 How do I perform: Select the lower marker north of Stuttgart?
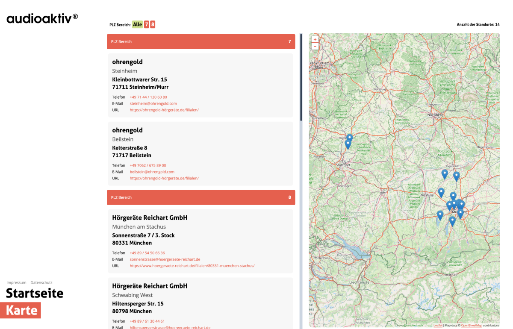tap(348, 144)
